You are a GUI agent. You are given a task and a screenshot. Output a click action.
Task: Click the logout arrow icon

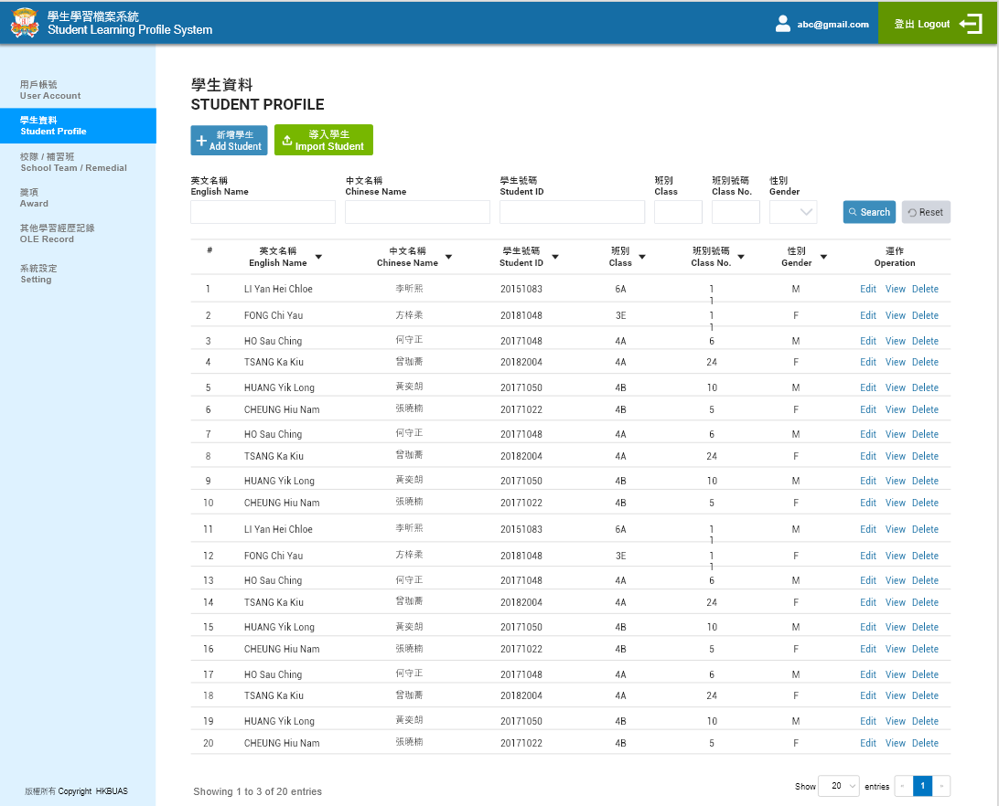(x=971, y=24)
